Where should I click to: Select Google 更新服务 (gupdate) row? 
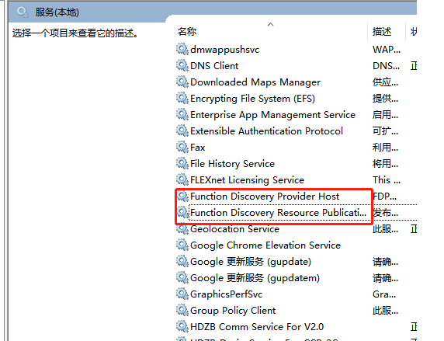pyautogui.click(x=251, y=262)
